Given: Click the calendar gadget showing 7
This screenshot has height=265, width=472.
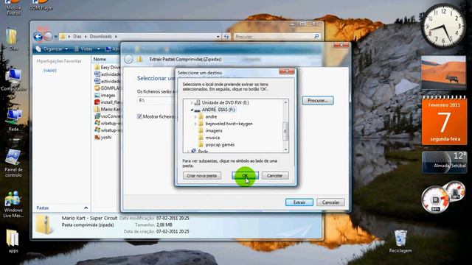Looking at the screenshot, I should 444,120.
